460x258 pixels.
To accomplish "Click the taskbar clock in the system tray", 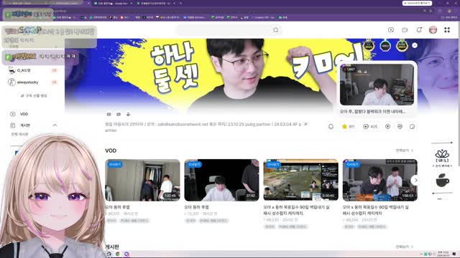I will pos(443,254).
